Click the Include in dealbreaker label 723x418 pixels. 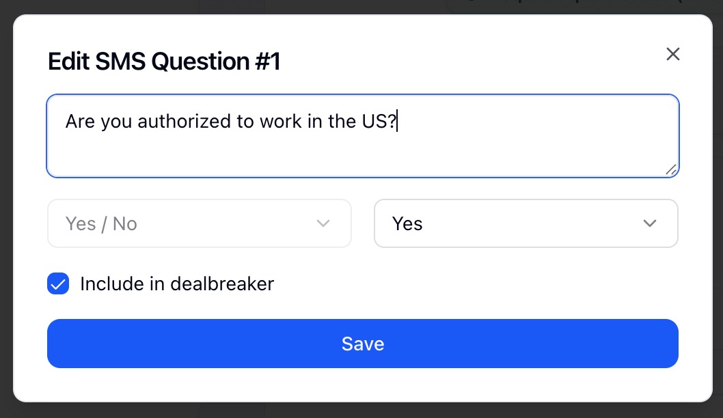pos(176,283)
